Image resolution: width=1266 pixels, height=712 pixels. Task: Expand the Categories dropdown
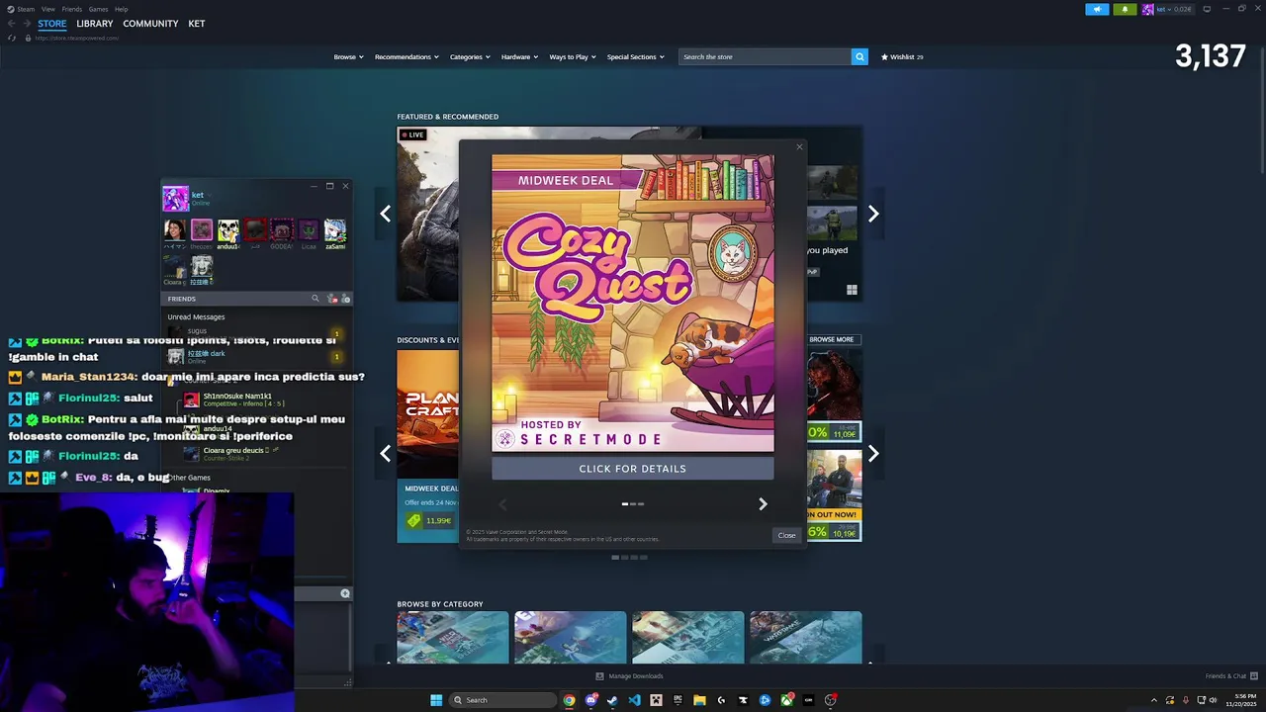coord(470,57)
